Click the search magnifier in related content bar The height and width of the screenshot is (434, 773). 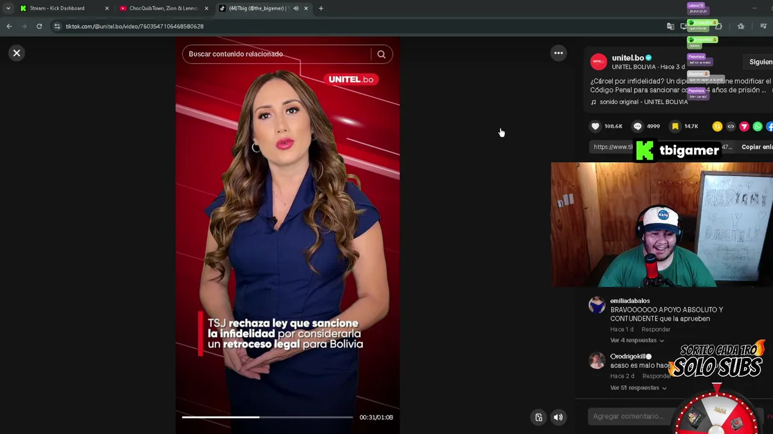coord(381,54)
